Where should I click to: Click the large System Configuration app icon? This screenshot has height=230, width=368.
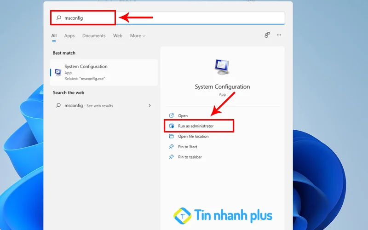tap(222, 67)
